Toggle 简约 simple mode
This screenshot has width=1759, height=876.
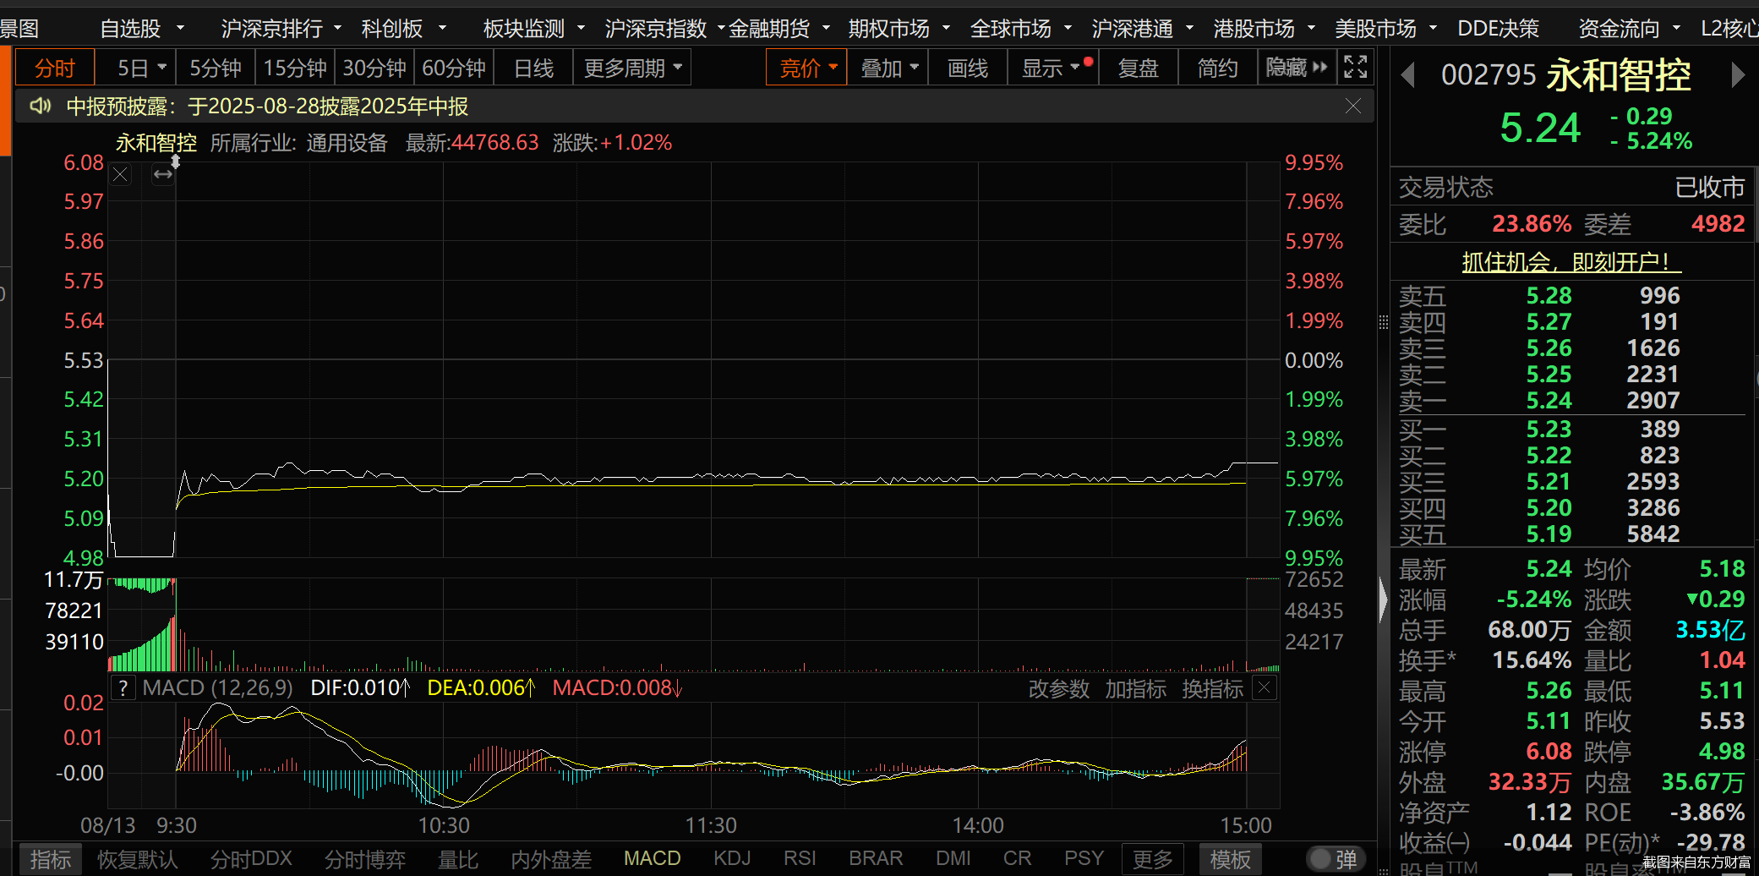click(1217, 68)
